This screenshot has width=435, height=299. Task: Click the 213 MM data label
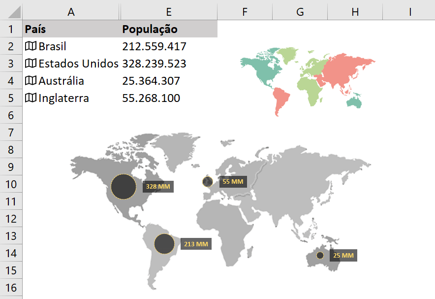pos(195,243)
